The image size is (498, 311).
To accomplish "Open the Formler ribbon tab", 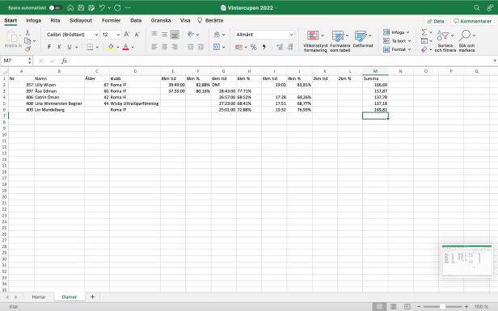I will click(x=112, y=21).
